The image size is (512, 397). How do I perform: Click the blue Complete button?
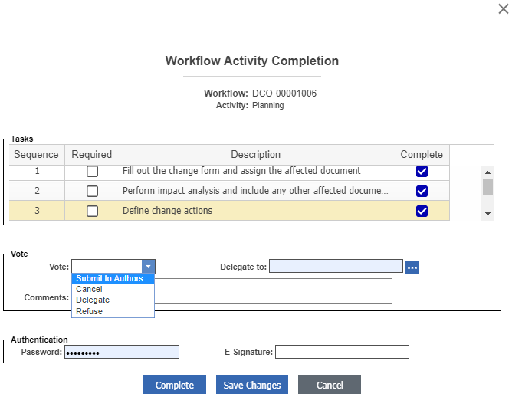tap(174, 385)
